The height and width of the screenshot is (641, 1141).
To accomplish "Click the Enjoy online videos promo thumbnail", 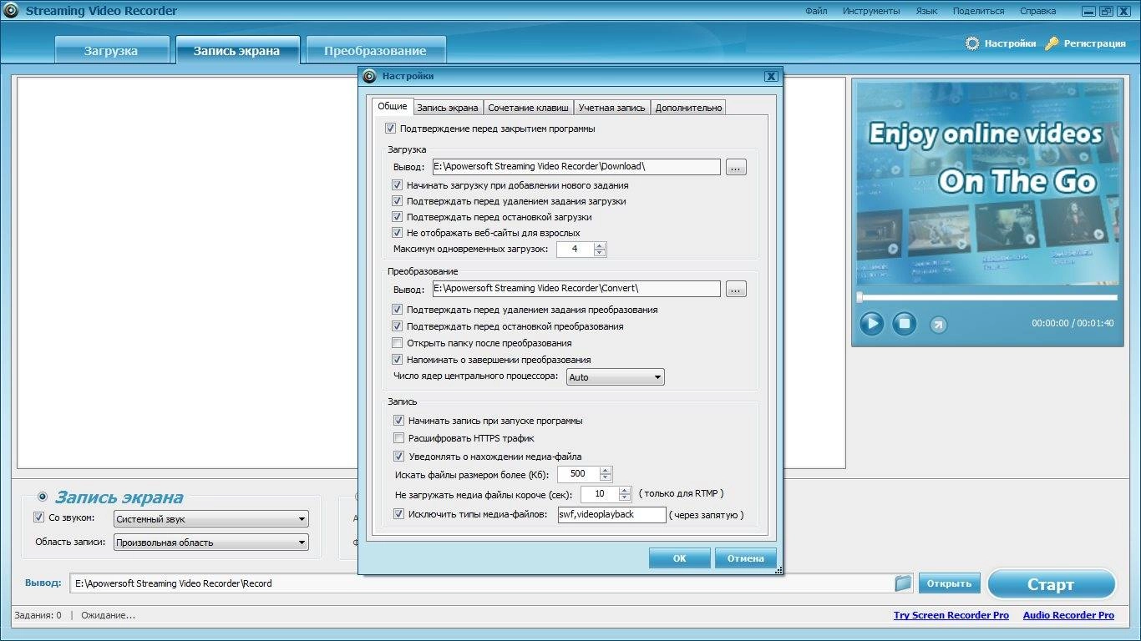I will point(987,183).
